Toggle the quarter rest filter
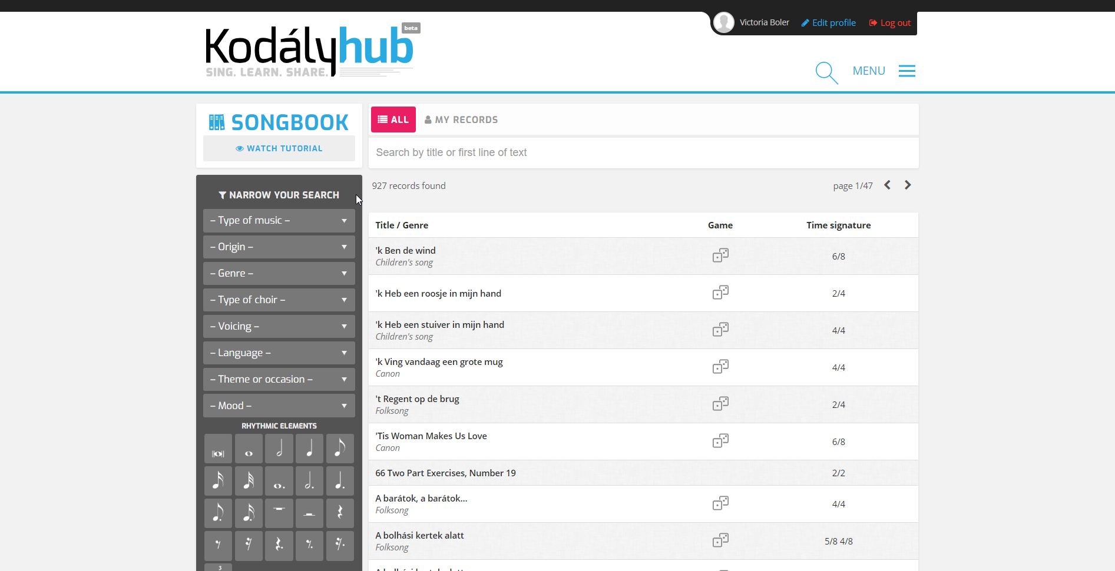Viewport: 1115px width, 571px height. [x=340, y=513]
